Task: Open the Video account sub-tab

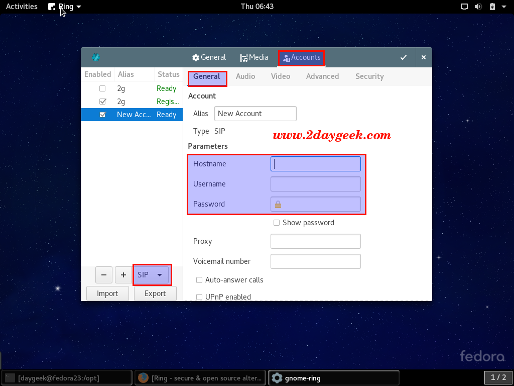Action: click(281, 76)
